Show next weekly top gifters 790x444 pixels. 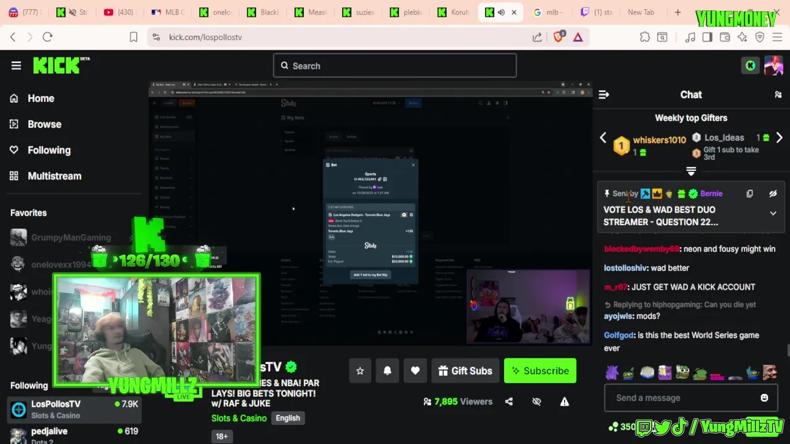point(779,138)
